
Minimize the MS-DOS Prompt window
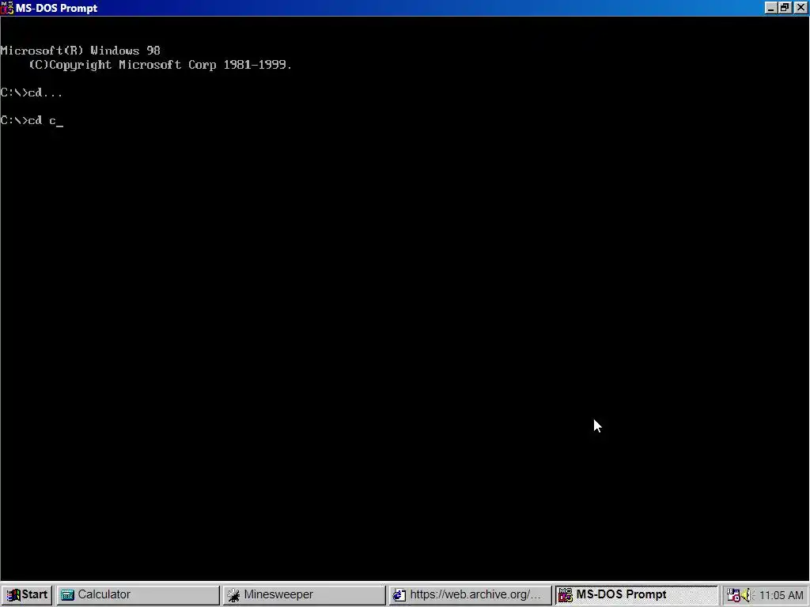770,8
